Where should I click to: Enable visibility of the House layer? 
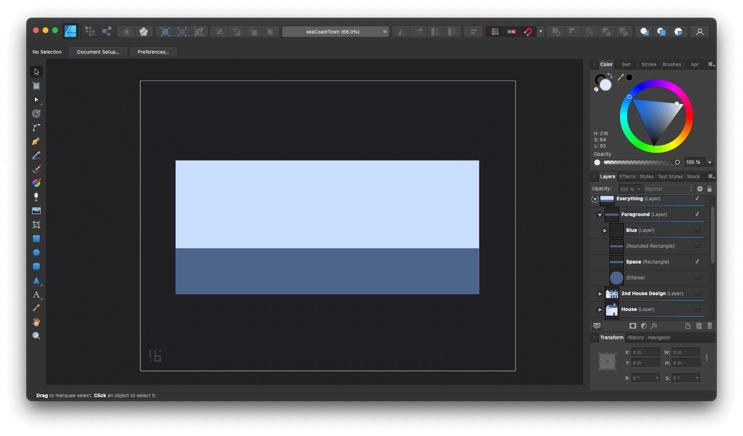pyautogui.click(x=697, y=309)
